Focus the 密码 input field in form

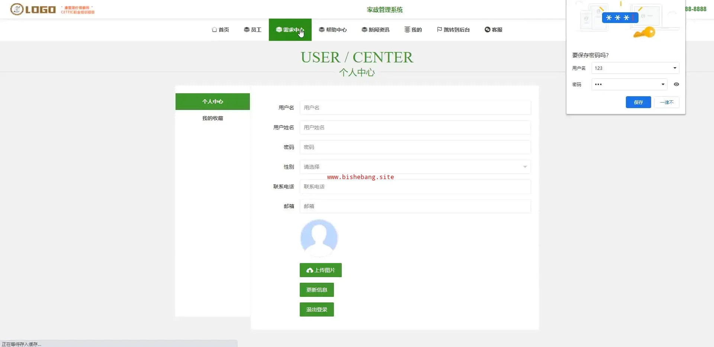(415, 147)
